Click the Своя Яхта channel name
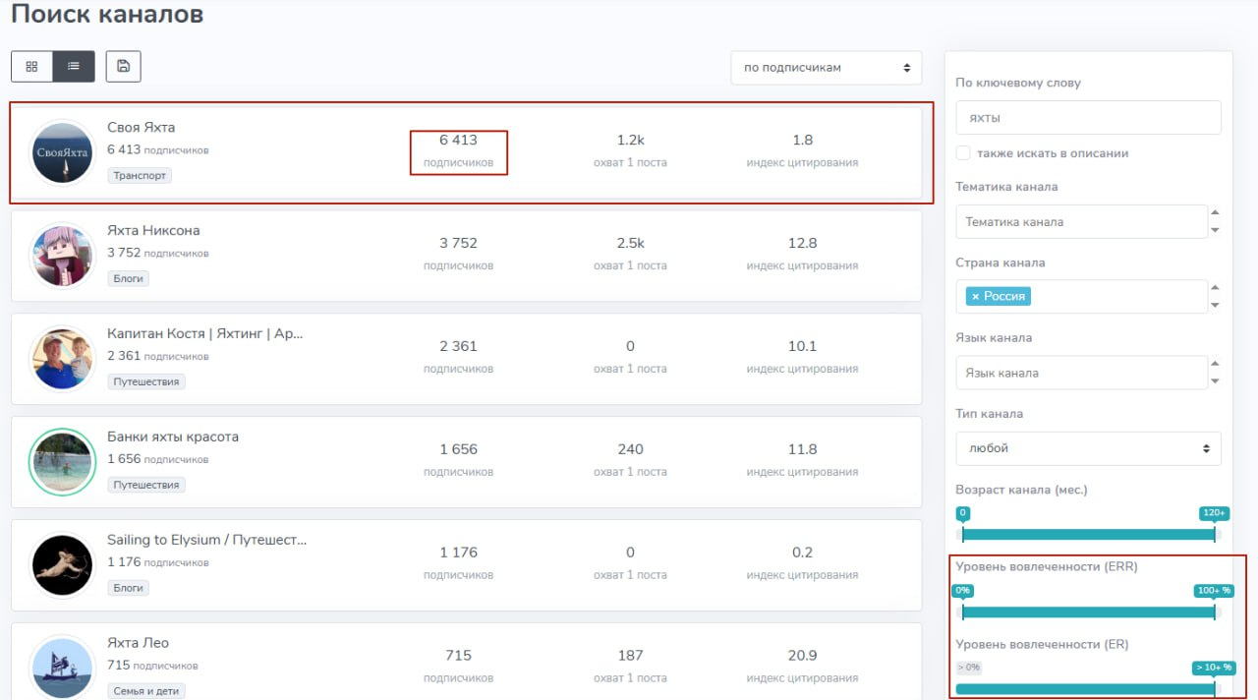 point(141,128)
